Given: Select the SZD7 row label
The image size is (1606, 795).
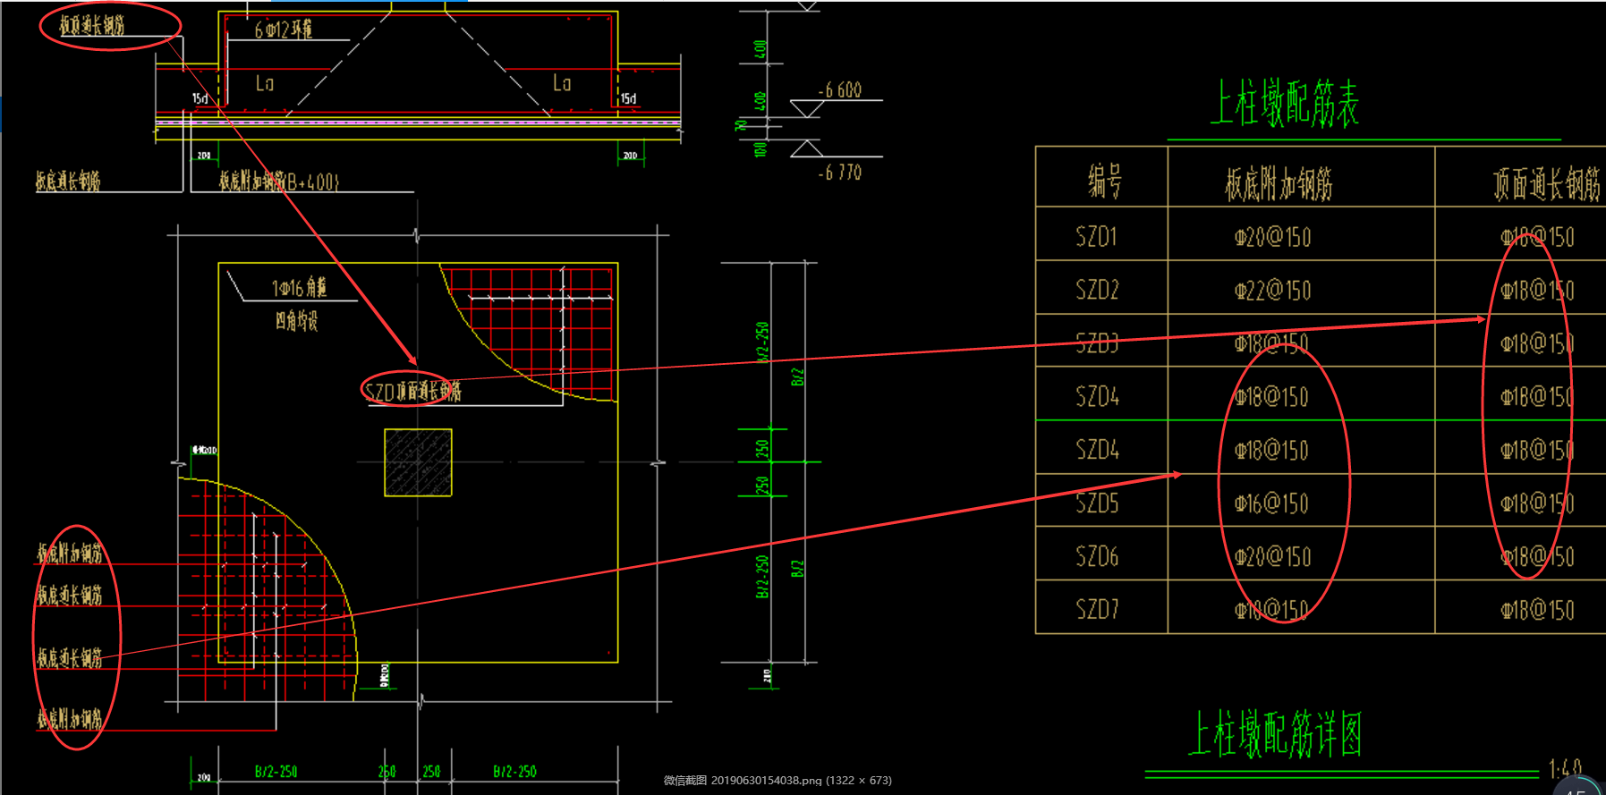Looking at the screenshot, I should (x=1097, y=610).
